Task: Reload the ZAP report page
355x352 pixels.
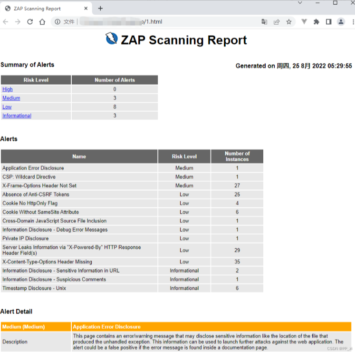Action: 30,22
